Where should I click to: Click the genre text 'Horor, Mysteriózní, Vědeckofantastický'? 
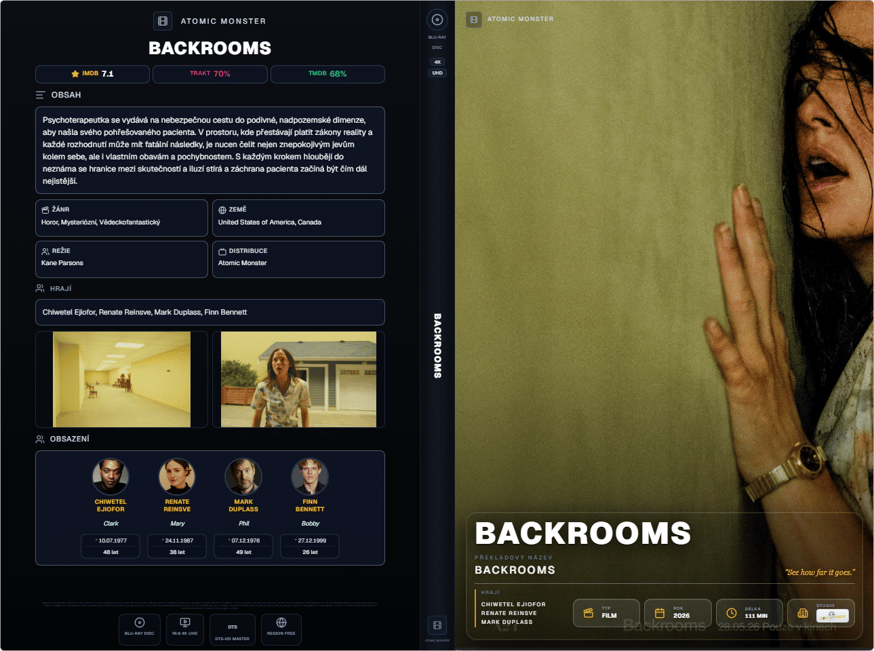click(x=101, y=222)
